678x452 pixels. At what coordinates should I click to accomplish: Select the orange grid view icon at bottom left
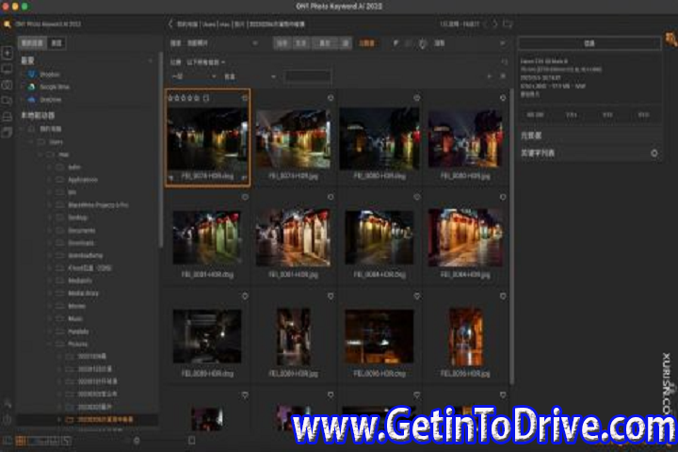[20, 442]
